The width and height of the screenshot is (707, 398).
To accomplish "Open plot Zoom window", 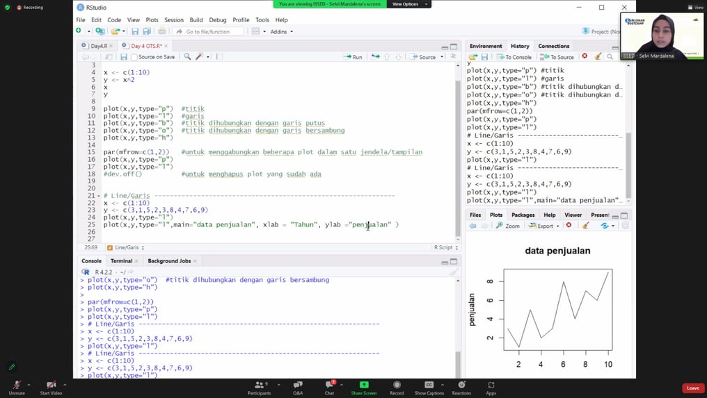I will coord(508,226).
